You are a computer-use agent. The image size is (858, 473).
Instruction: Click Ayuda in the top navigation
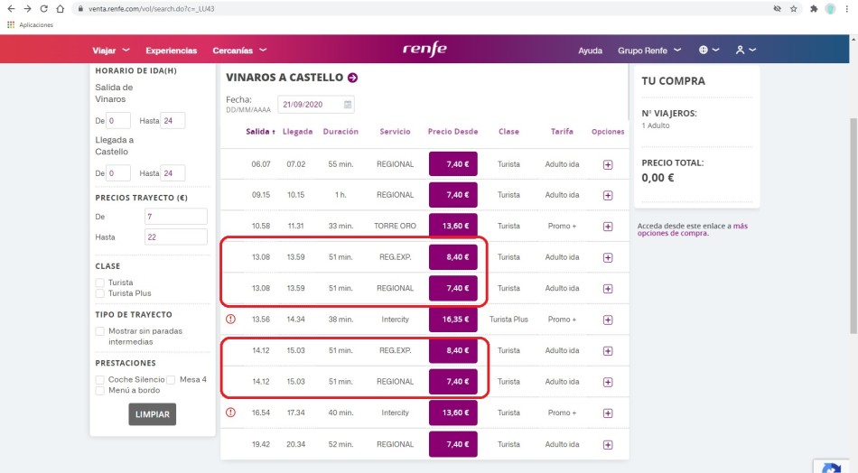tap(590, 51)
